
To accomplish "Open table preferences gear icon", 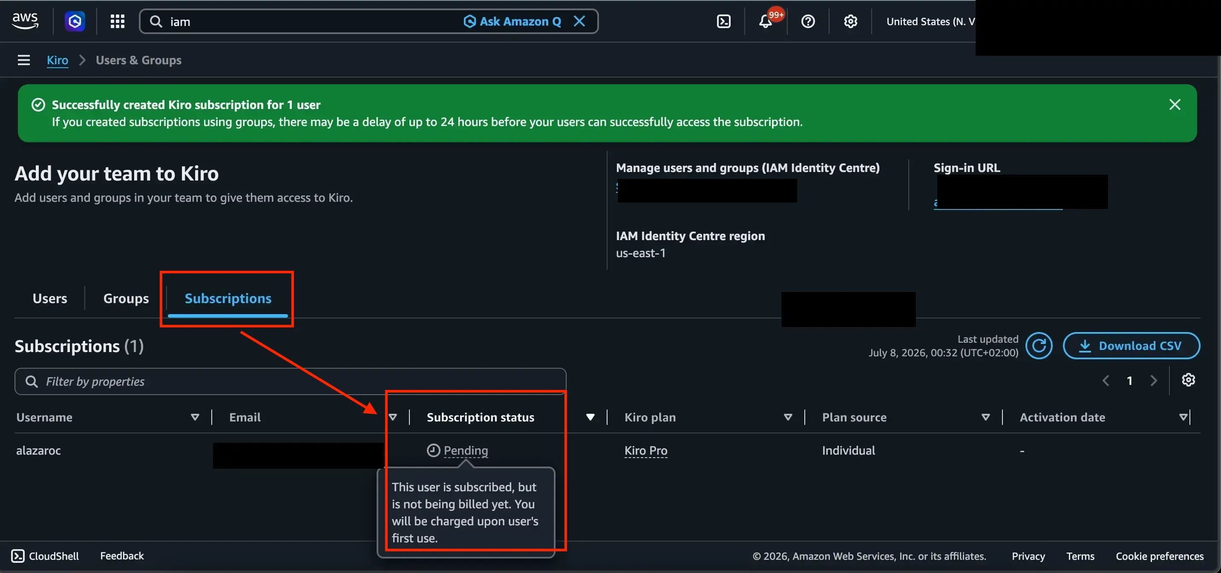I will tap(1188, 380).
